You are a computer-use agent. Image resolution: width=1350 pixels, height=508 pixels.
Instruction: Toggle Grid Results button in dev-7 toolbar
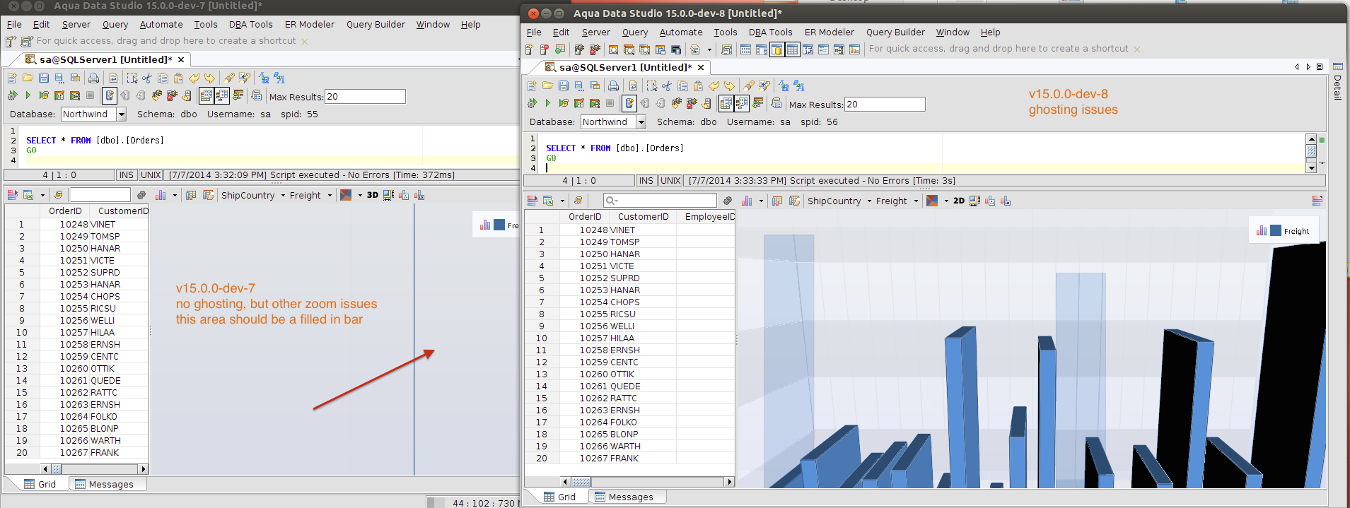tap(206, 95)
